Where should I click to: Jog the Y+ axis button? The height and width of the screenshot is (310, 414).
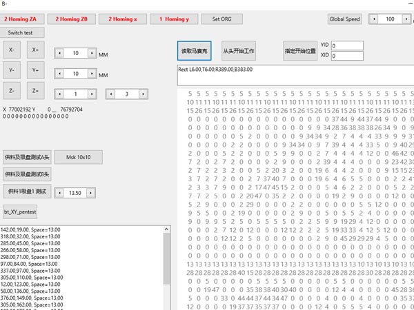[x=36, y=70]
